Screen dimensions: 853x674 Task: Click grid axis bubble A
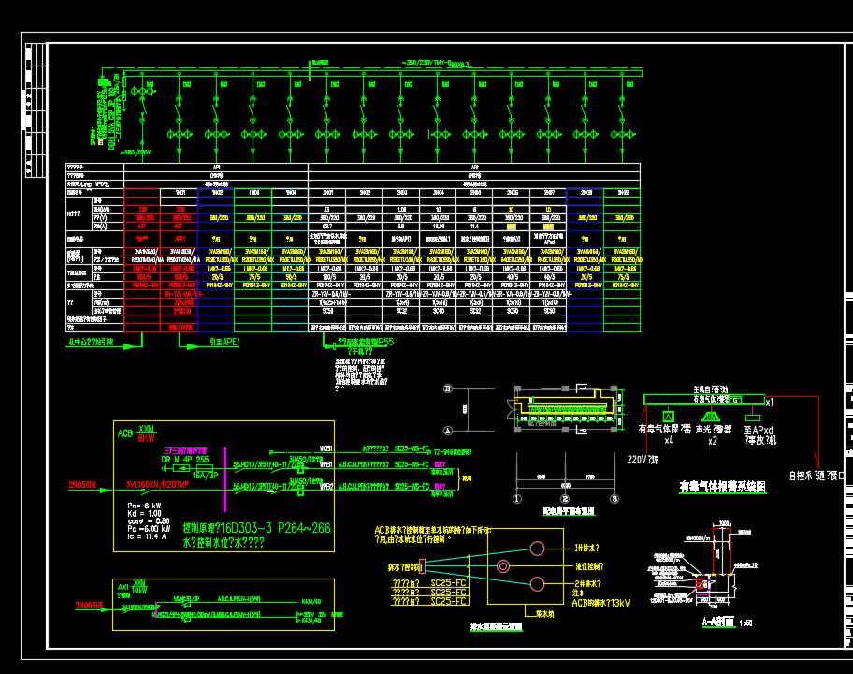click(x=448, y=430)
